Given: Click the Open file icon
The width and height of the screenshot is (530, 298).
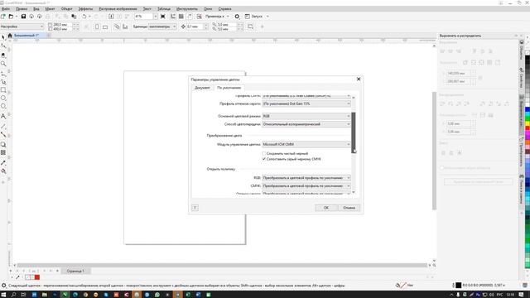Looking at the screenshot, I should (x=11, y=17).
